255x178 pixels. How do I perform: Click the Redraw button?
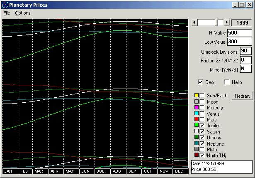242,96
